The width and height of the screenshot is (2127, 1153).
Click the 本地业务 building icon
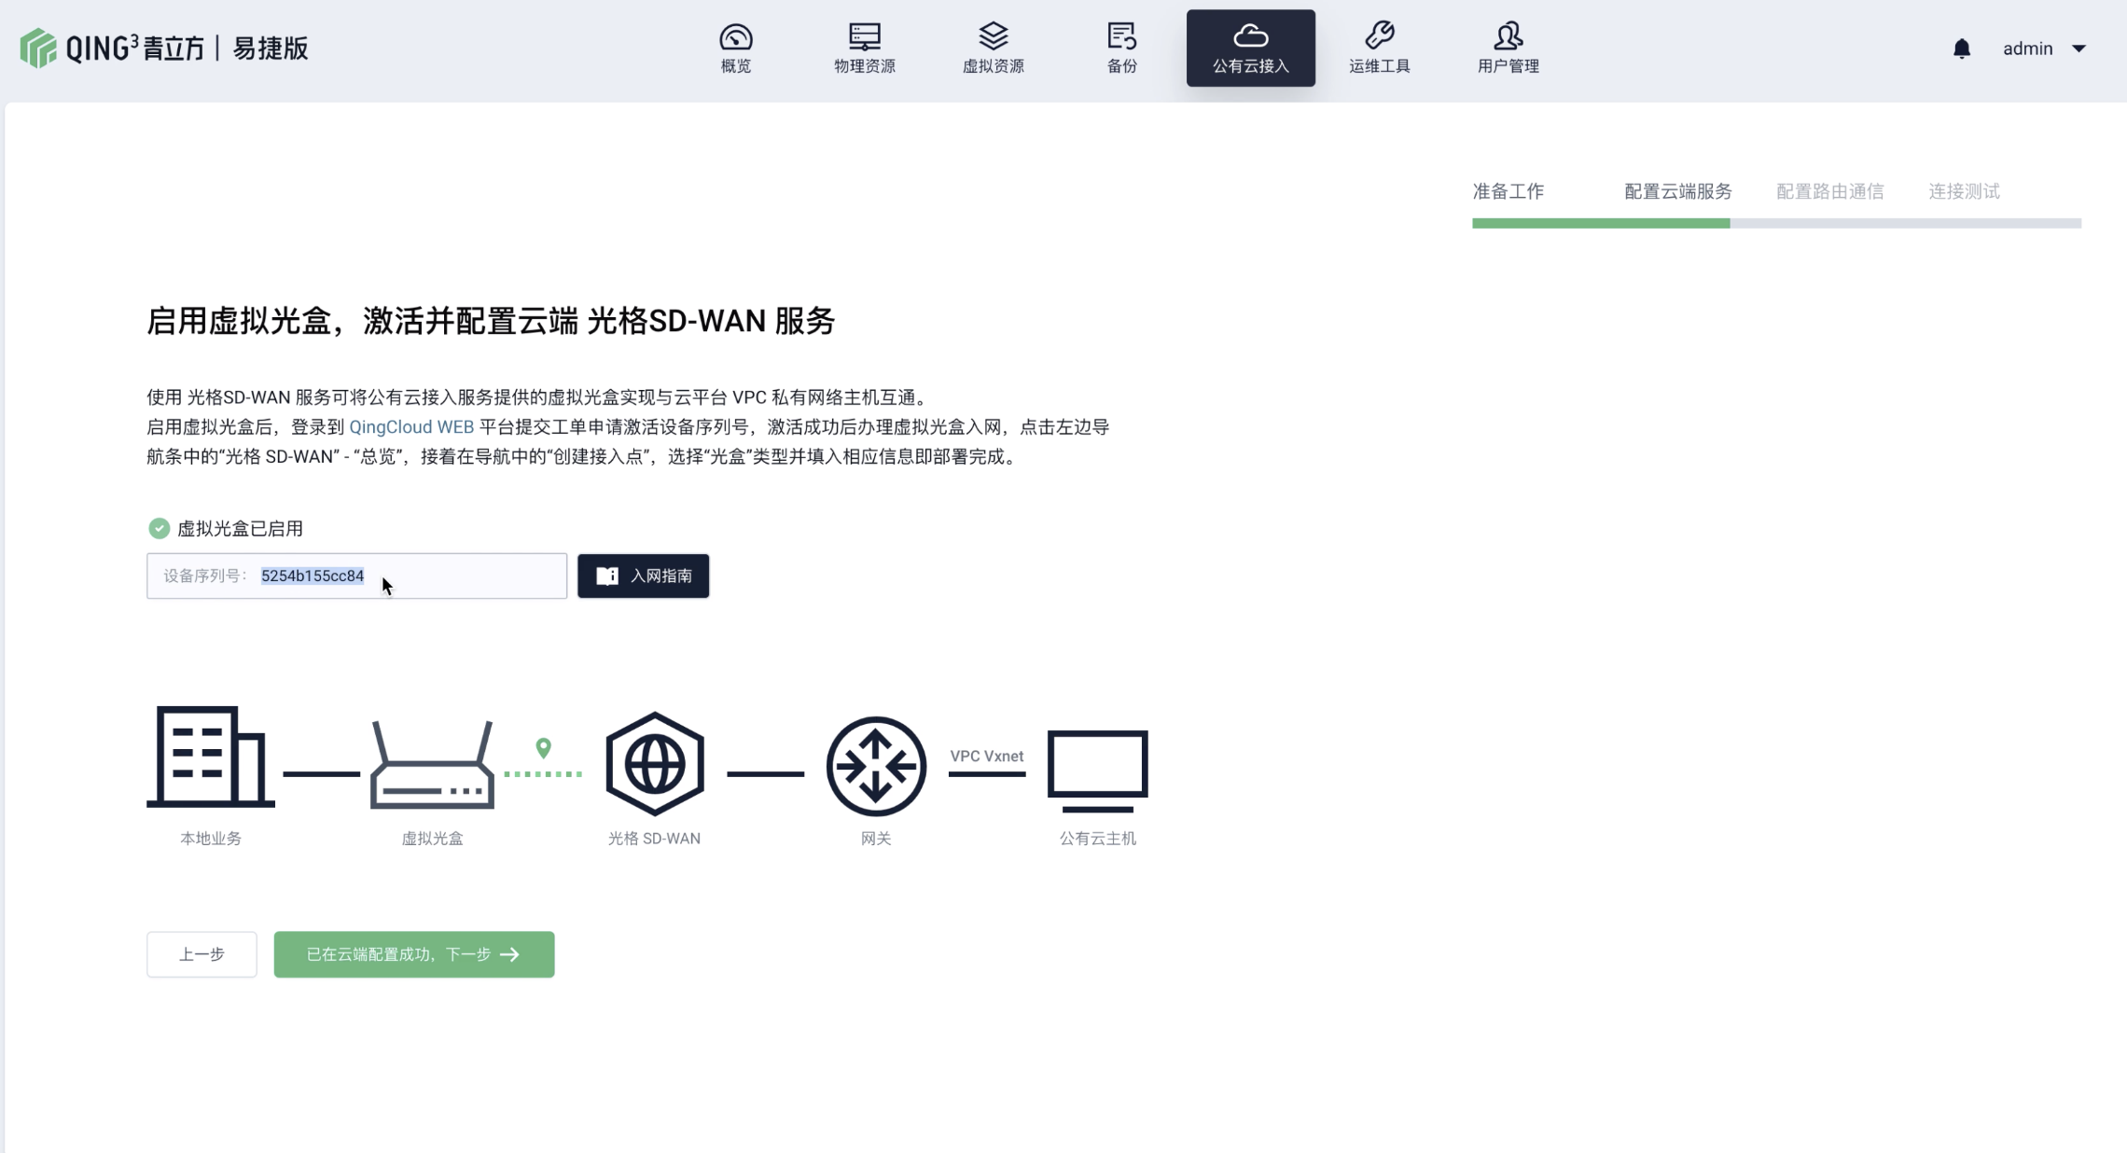(x=211, y=757)
